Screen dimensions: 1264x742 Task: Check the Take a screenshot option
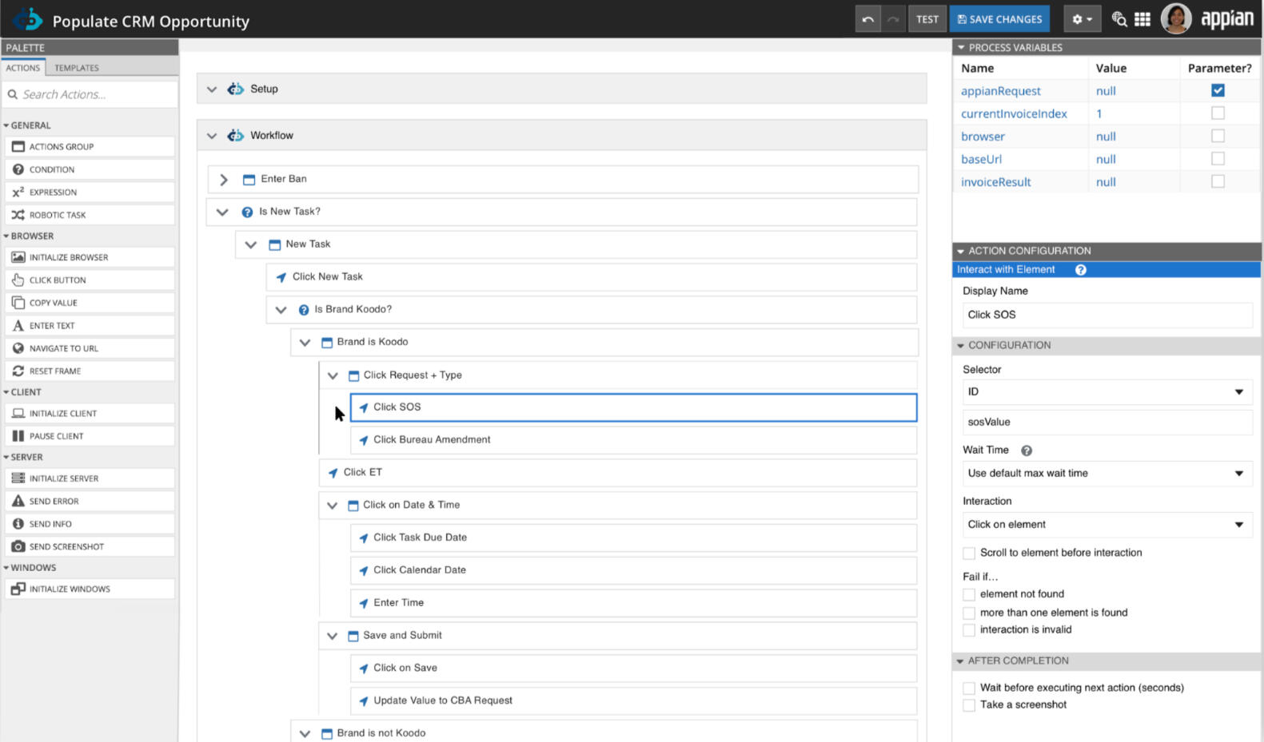[969, 705]
